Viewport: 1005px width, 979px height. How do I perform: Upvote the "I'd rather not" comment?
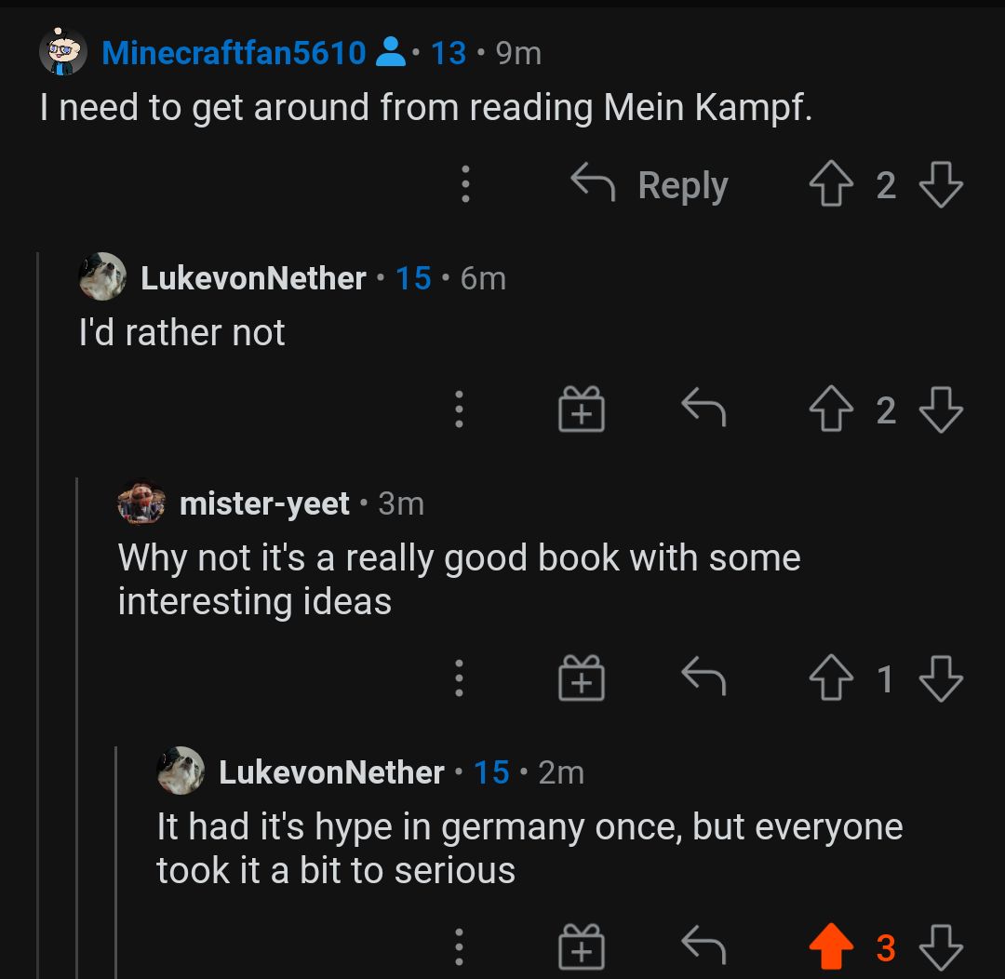pos(831,409)
